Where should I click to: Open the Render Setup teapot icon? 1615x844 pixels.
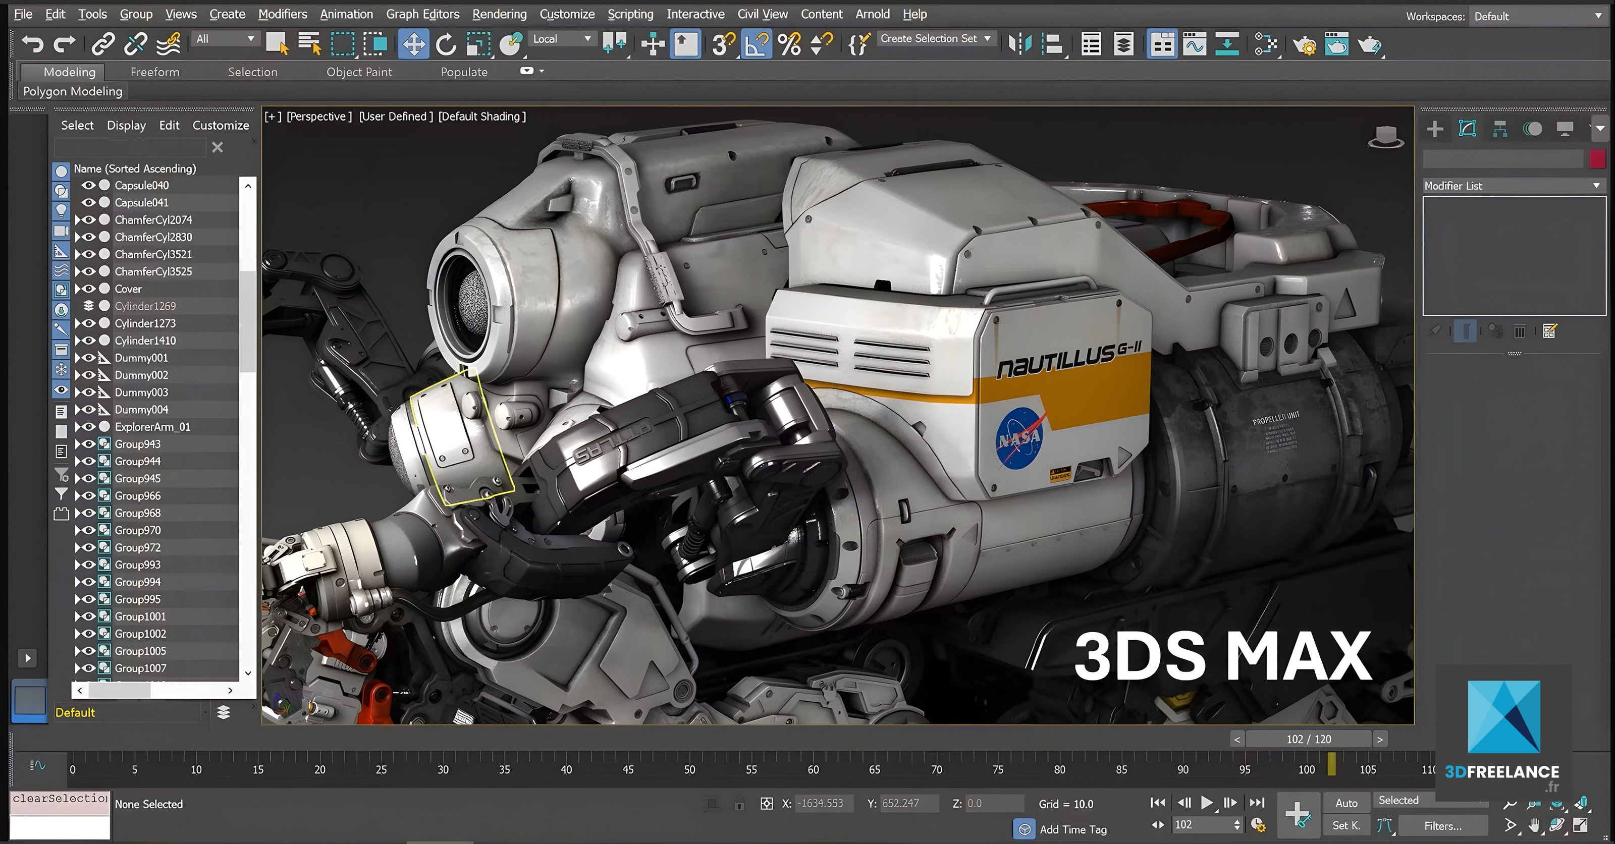1304,45
